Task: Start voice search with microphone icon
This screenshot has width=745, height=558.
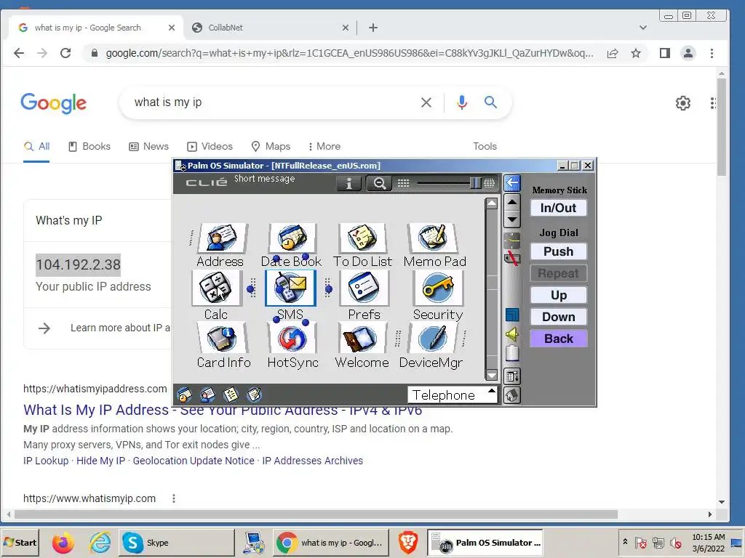Action: [462, 102]
